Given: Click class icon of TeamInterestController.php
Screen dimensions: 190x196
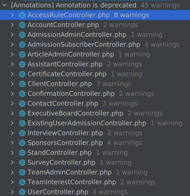Looking at the screenshot, I should 22,182.
